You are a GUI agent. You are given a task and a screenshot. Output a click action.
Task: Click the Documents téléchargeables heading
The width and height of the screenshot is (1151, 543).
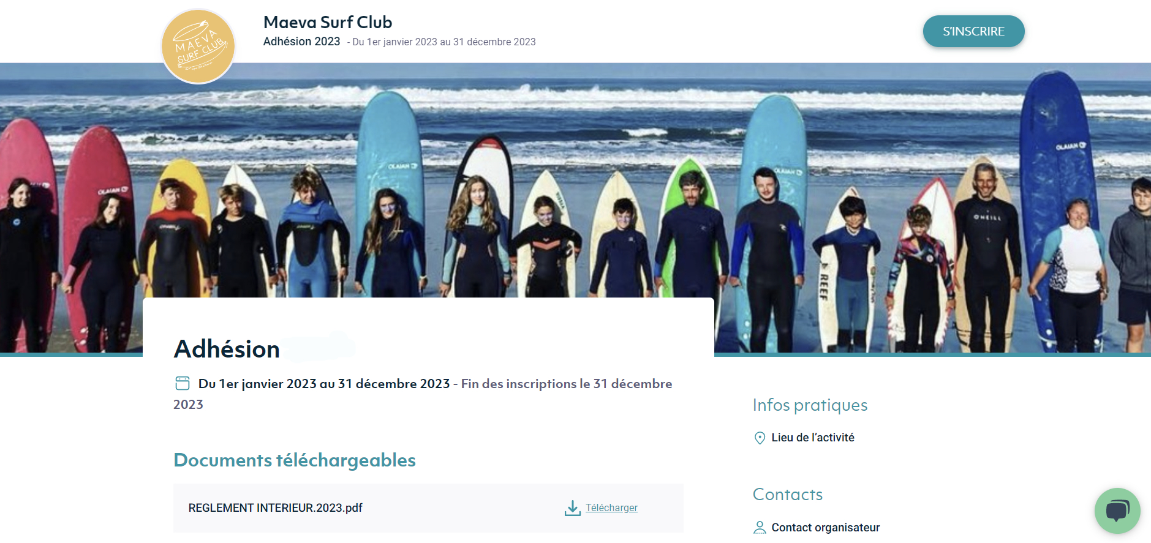point(295,460)
